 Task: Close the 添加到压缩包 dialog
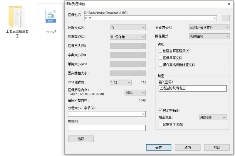[229, 4]
